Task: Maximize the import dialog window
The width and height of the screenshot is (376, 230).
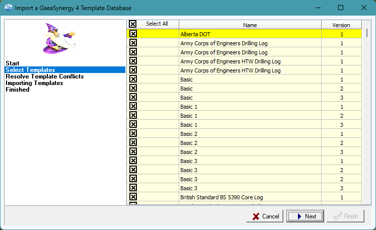Action: pos(340,8)
